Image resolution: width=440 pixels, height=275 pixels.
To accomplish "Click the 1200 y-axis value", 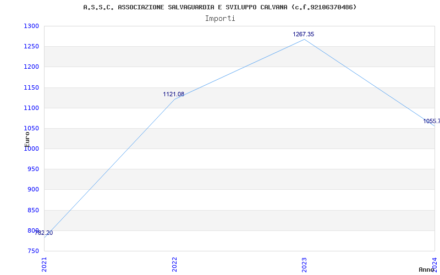I will coord(31,67).
